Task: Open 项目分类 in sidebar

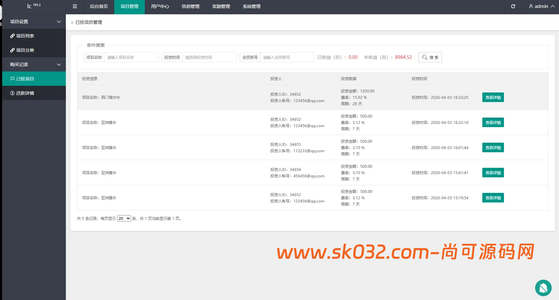Action: 34,50
